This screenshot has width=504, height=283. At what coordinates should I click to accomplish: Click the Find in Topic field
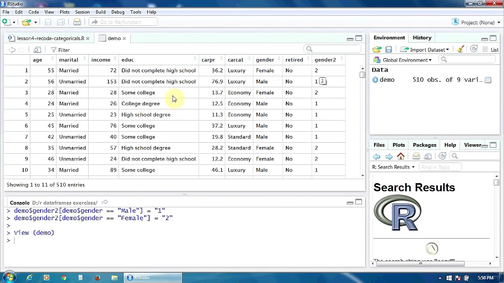[x=439, y=167]
